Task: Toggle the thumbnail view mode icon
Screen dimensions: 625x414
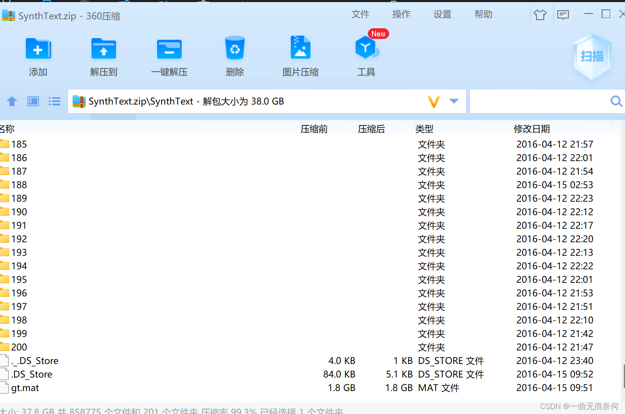Action: coord(33,101)
